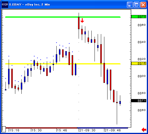Minimize the S.EBAY chart window

point(130,5)
